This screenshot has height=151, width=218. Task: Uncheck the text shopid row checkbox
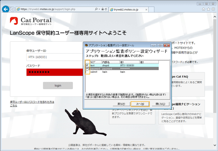click(87, 65)
